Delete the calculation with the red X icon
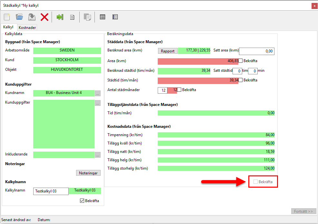 [45, 17]
